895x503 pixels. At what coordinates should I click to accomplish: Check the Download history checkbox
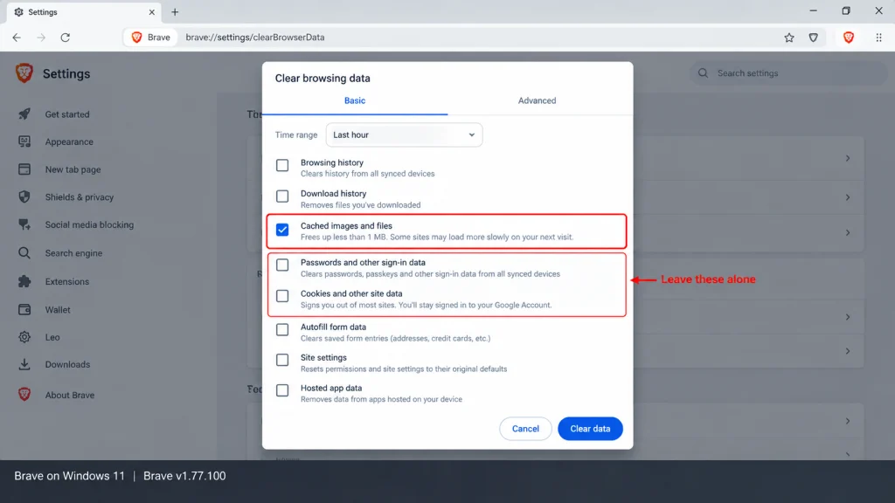click(x=282, y=196)
